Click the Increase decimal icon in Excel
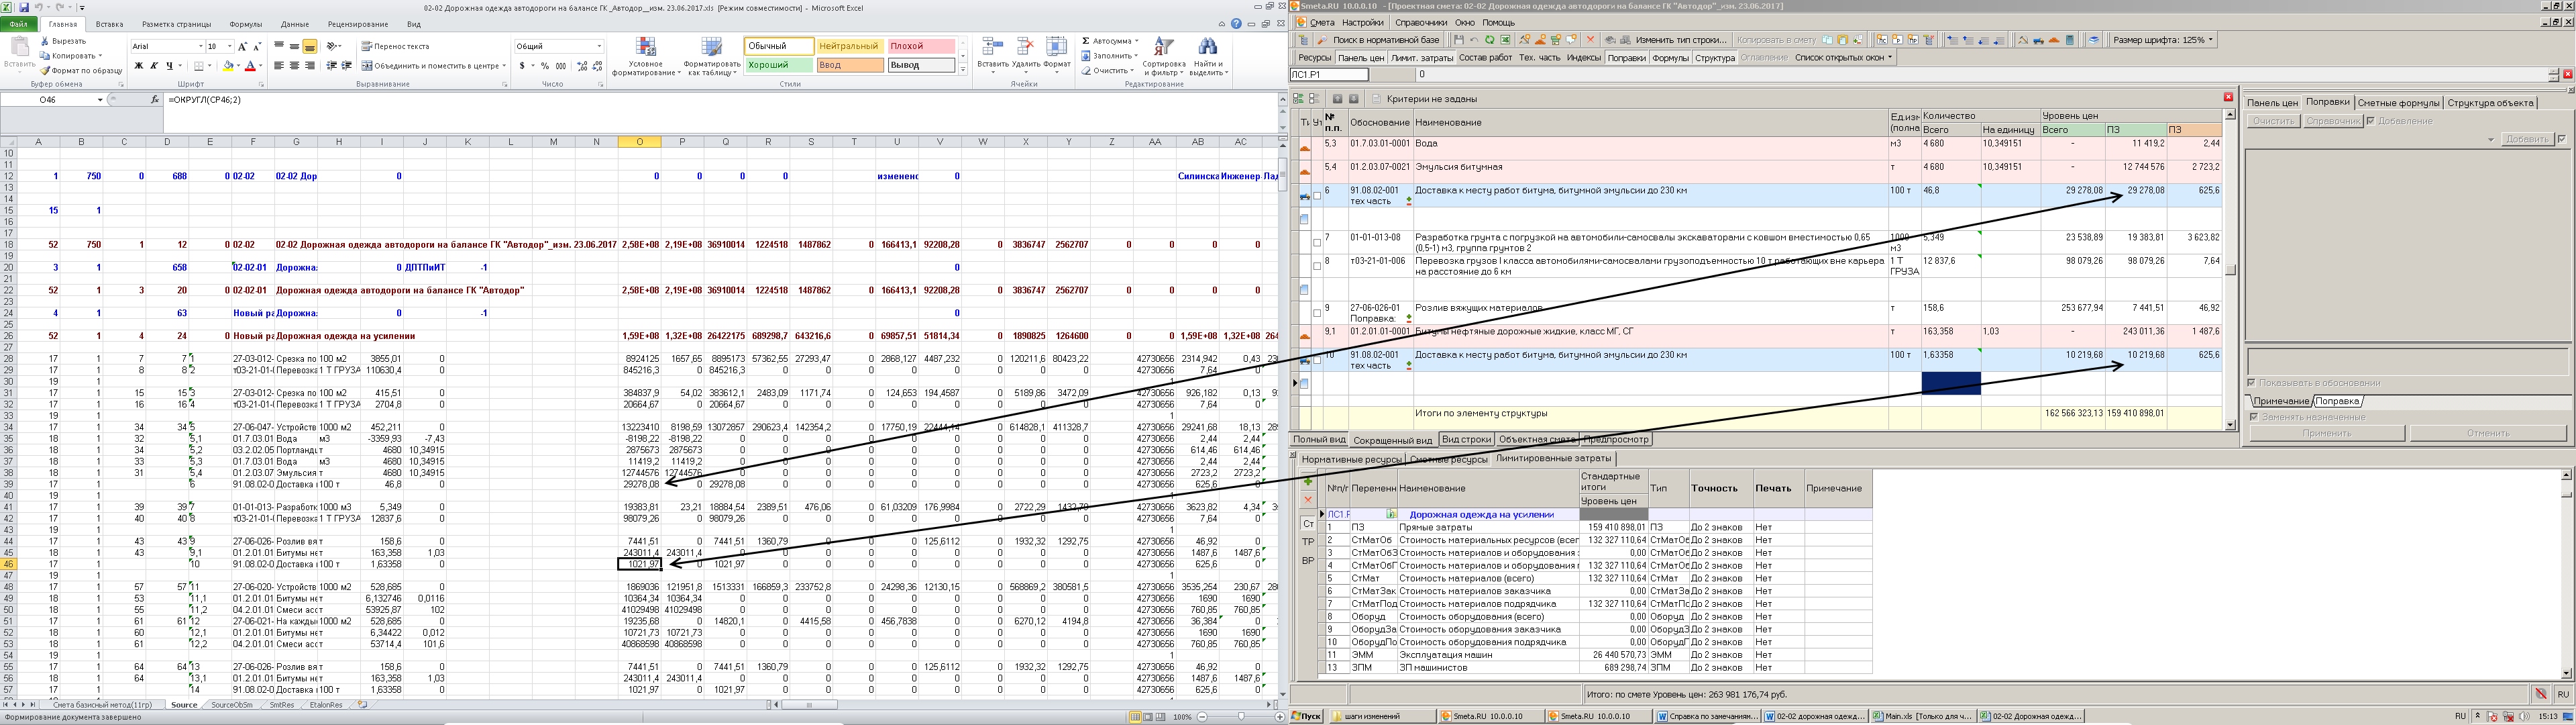 point(582,66)
